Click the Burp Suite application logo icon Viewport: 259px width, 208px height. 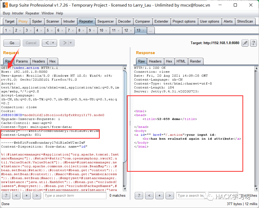[5, 5]
